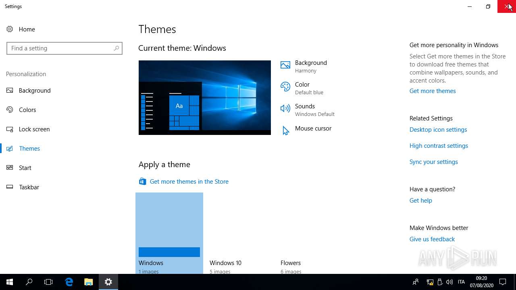The width and height of the screenshot is (516, 290).
Task: Click the Home gear icon
Action: coord(10,29)
